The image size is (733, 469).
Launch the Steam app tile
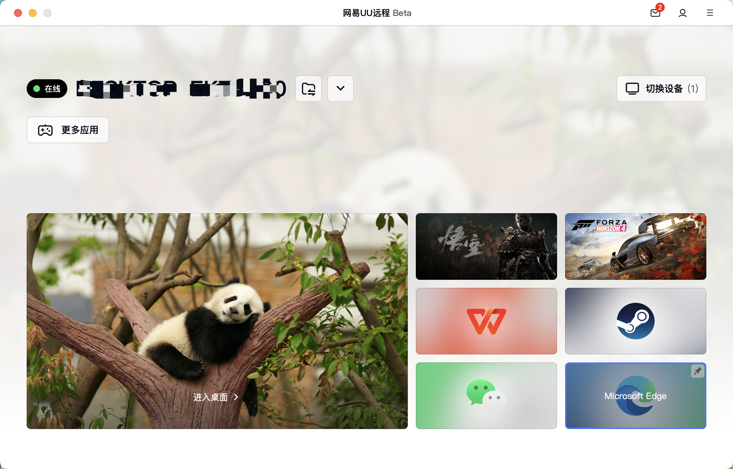click(x=636, y=321)
